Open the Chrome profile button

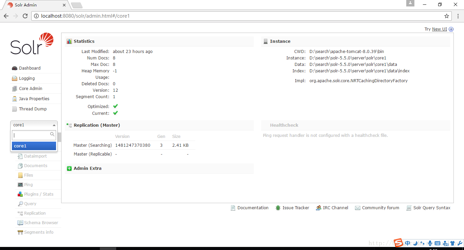[x=410, y=3]
